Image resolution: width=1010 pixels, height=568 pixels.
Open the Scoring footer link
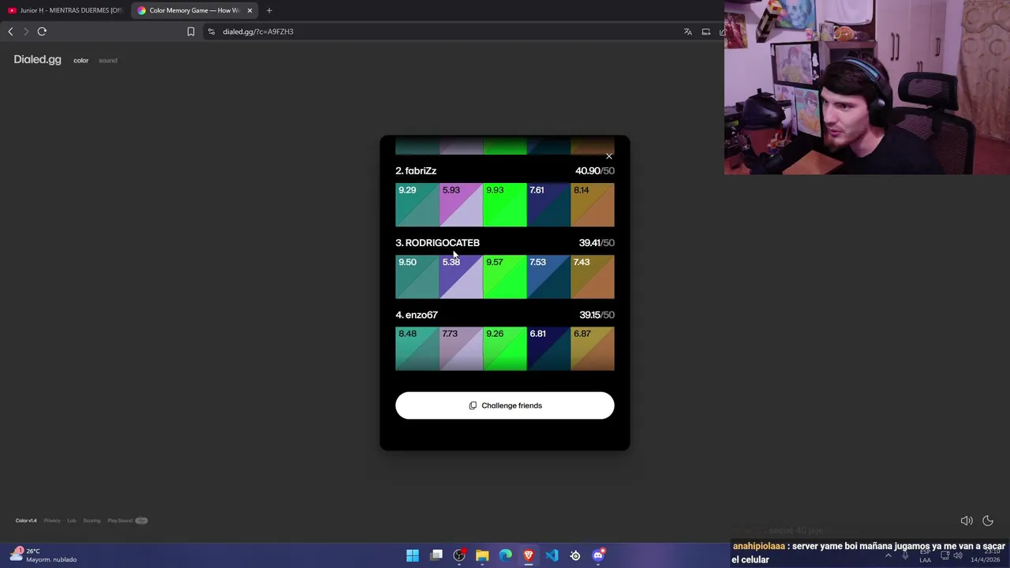tap(92, 521)
